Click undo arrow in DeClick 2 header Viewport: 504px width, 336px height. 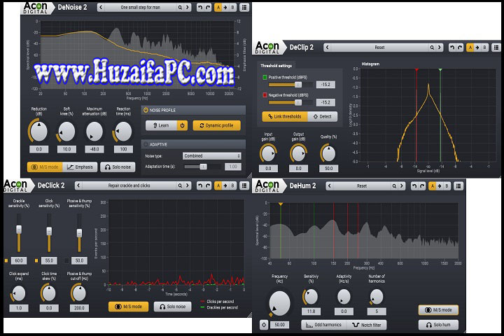tap(200, 185)
